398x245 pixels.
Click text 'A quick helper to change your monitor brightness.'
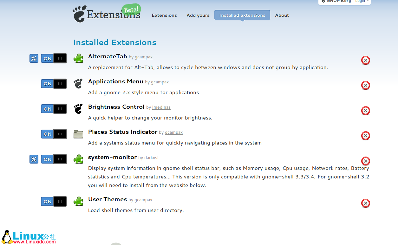tap(150, 118)
